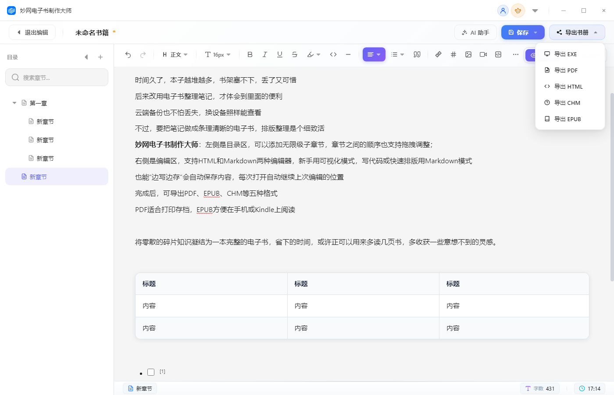Check the task list checkbox

click(x=151, y=372)
